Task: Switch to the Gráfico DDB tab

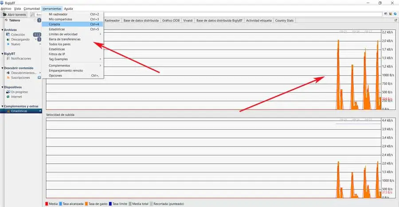Action: coord(171,21)
